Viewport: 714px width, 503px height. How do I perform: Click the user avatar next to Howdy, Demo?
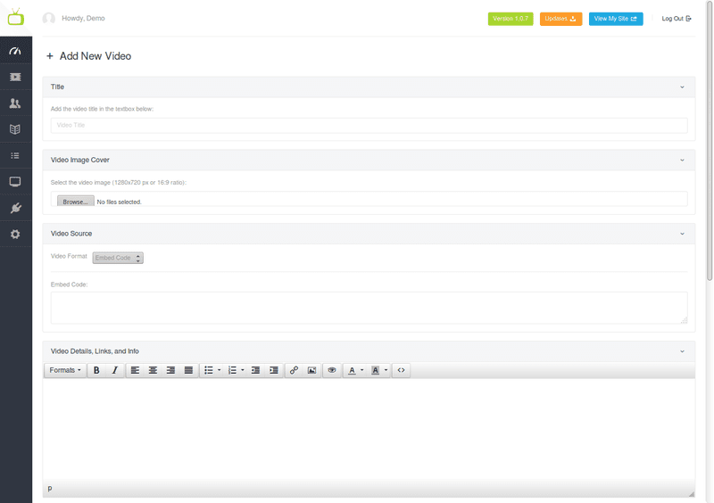49,18
